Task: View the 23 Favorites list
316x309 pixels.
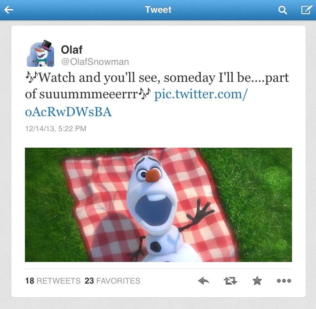Action: [x=112, y=281]
